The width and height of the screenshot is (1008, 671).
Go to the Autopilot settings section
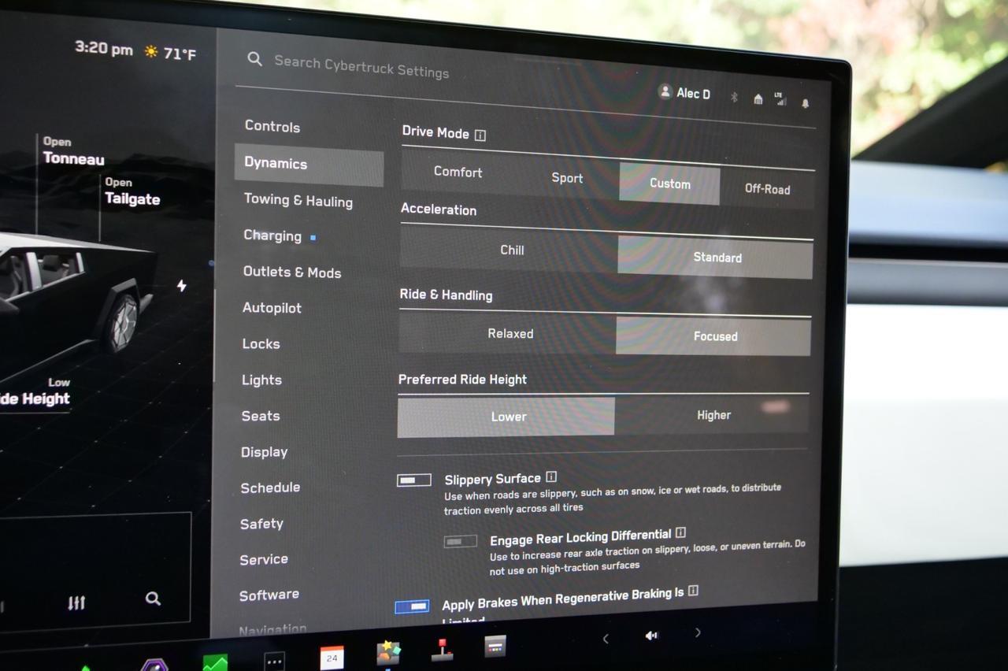(x=272, y=308)
